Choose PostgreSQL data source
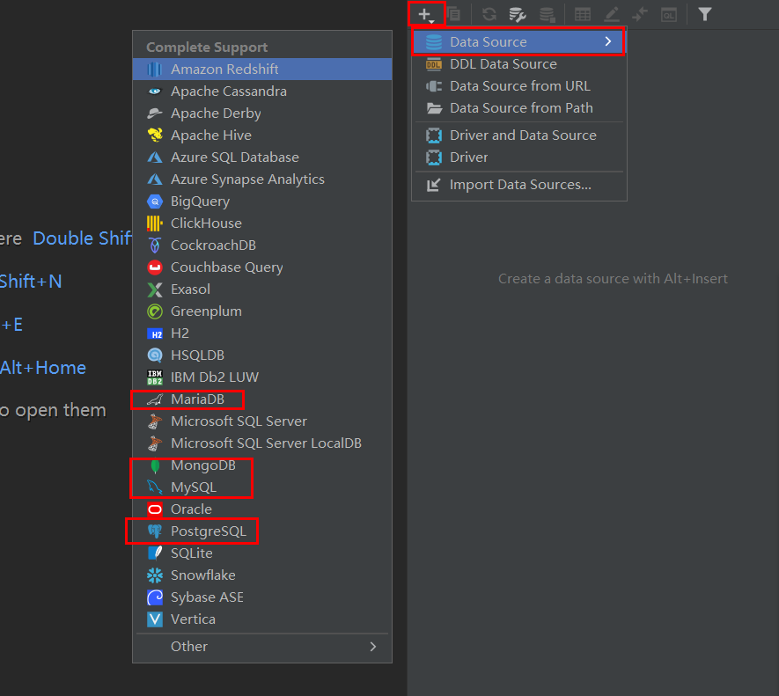779x696 pixels. [x=262, y=531]
